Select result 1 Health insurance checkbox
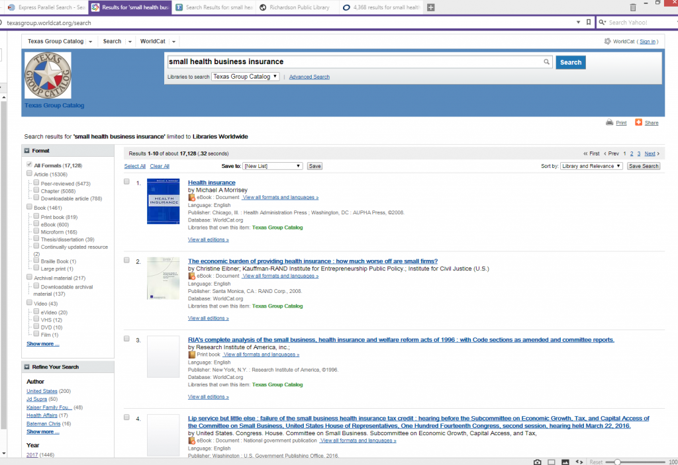 [x=126, y=181]
